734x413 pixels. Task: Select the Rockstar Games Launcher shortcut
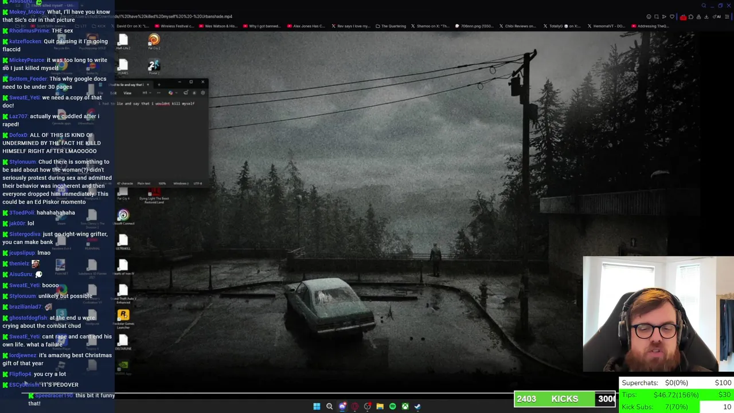123,319
